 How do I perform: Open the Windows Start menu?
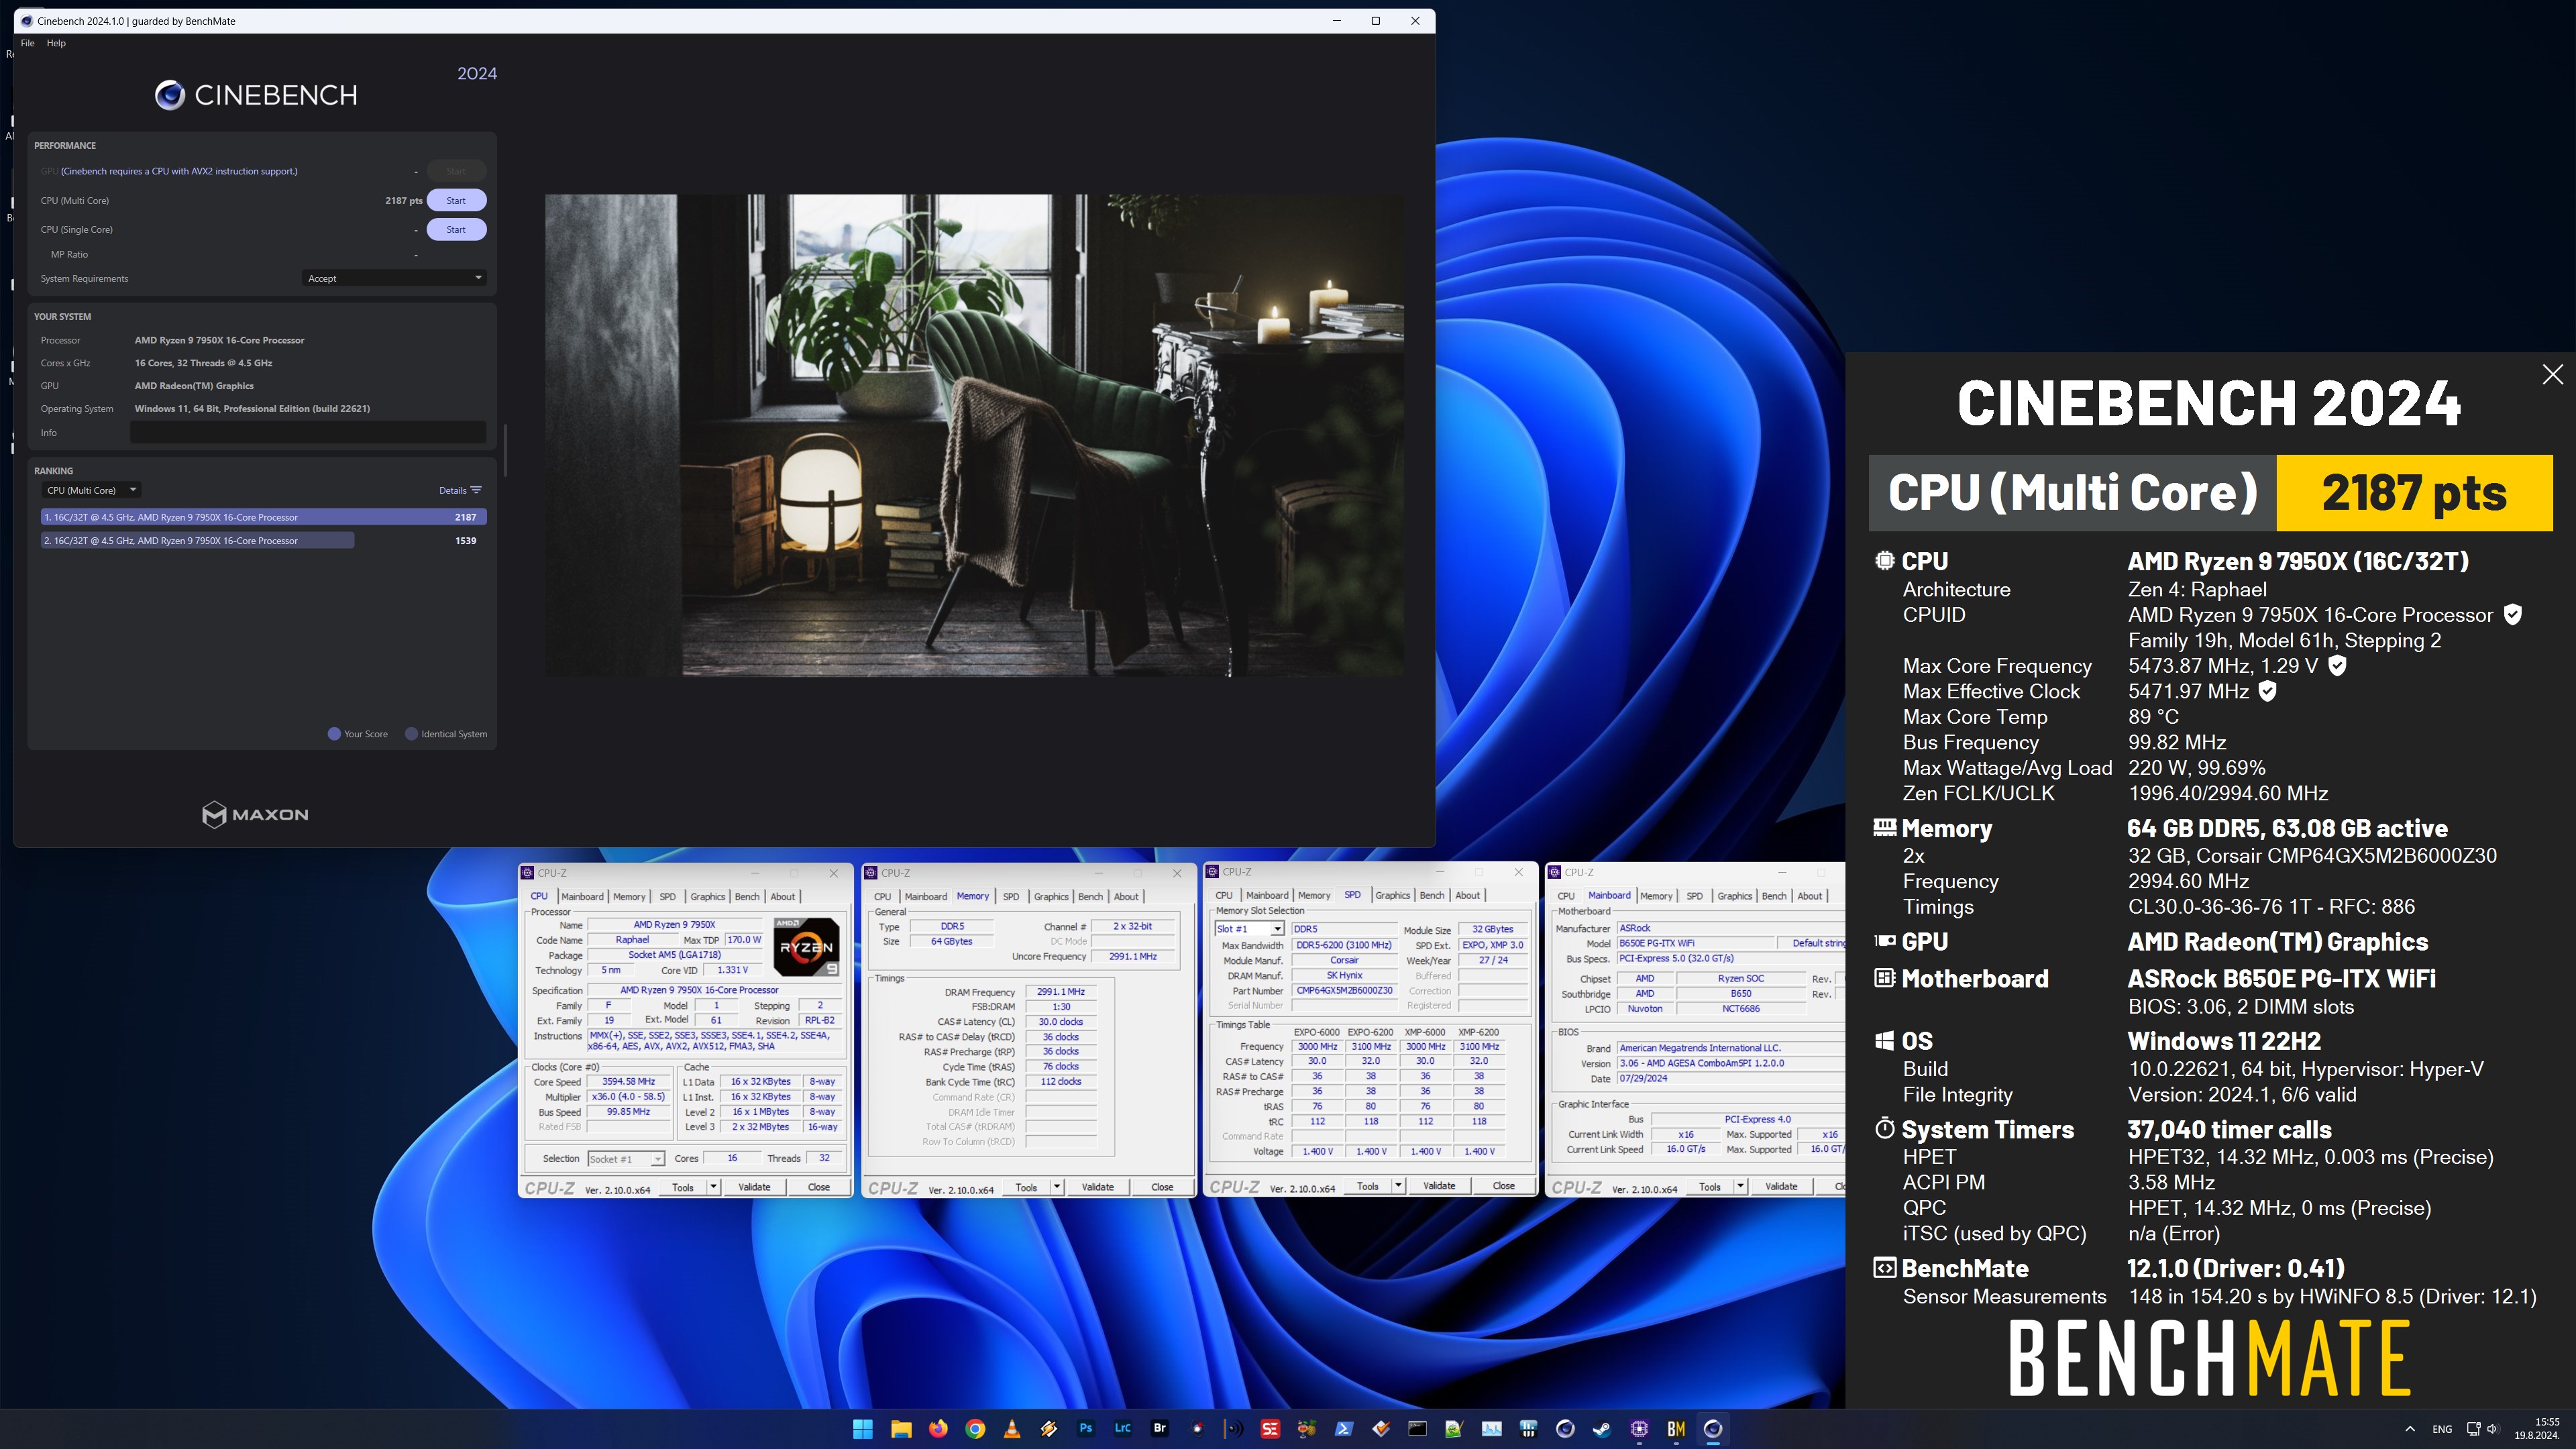click(x=862, y=1429)
